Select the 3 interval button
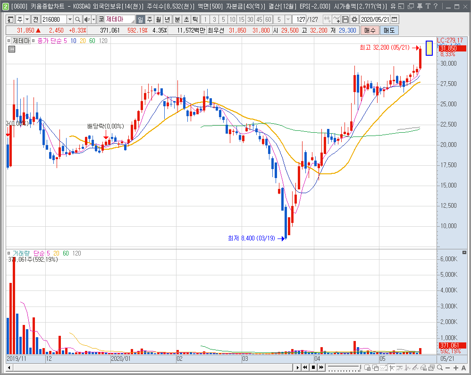 tap(214, 19)
